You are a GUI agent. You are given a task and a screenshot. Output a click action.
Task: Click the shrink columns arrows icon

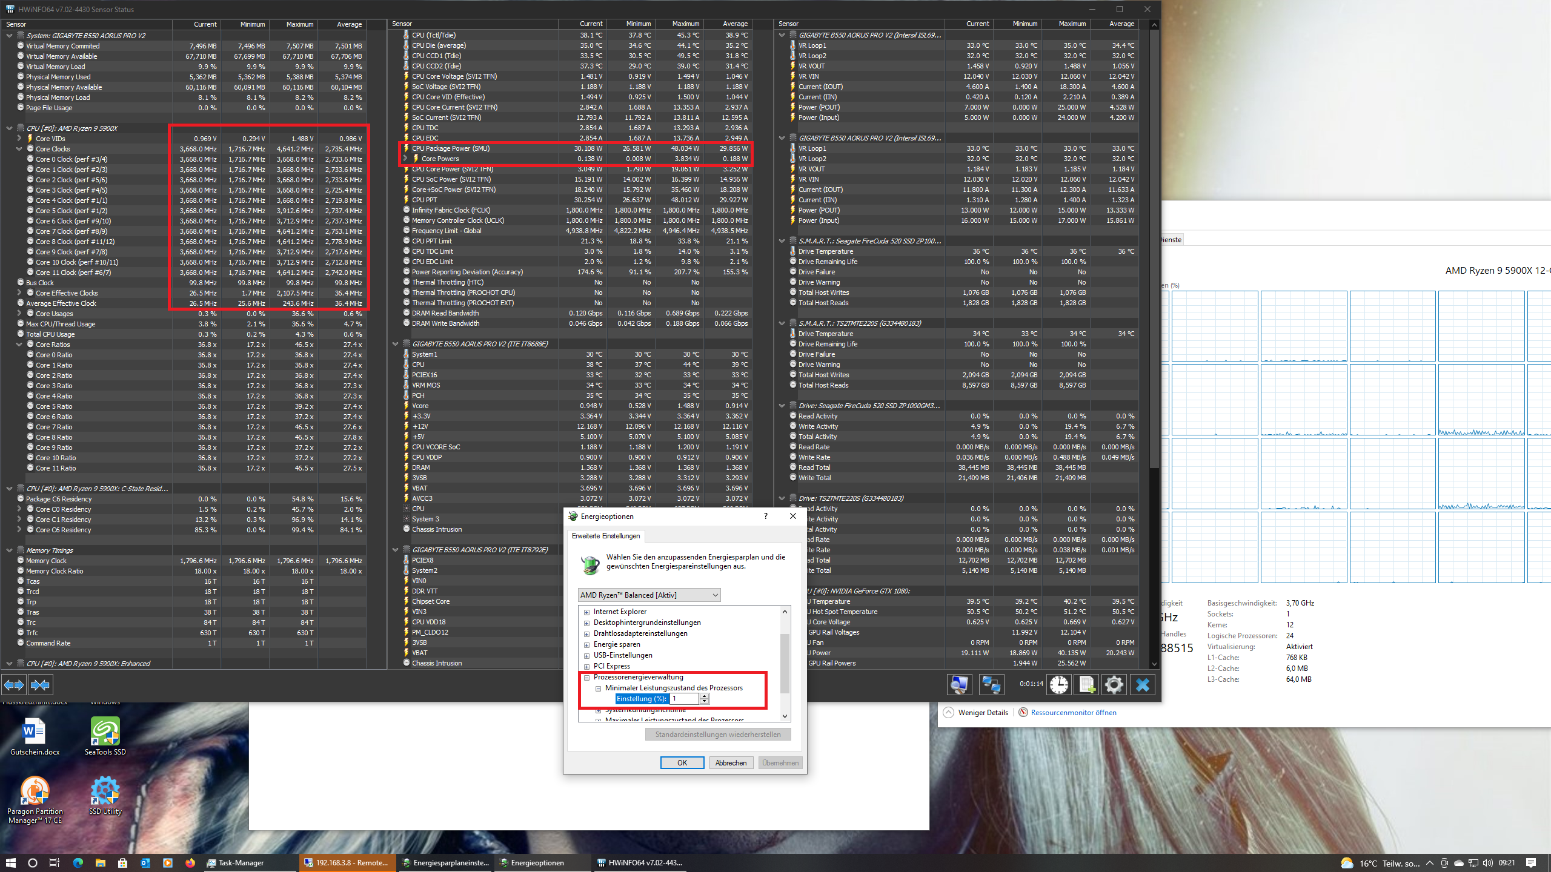coord(40,684)
